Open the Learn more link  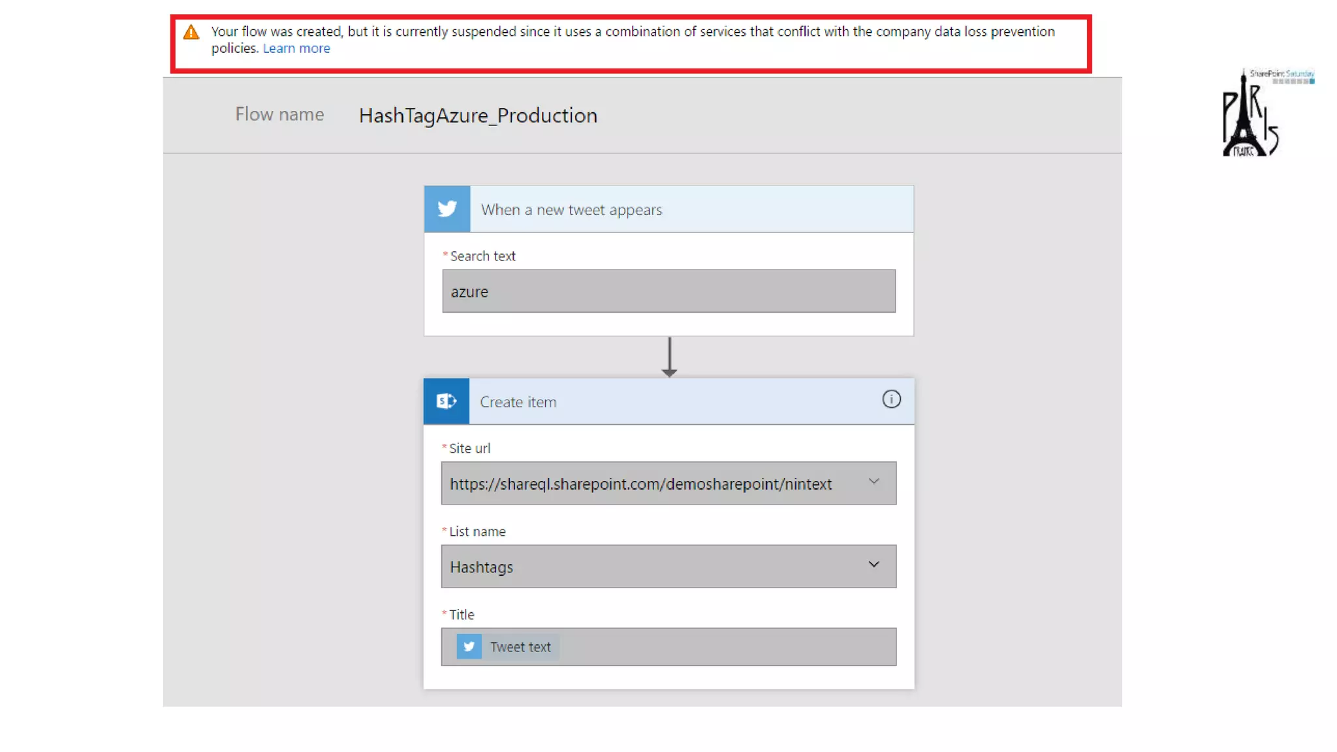tap(296, 48)
